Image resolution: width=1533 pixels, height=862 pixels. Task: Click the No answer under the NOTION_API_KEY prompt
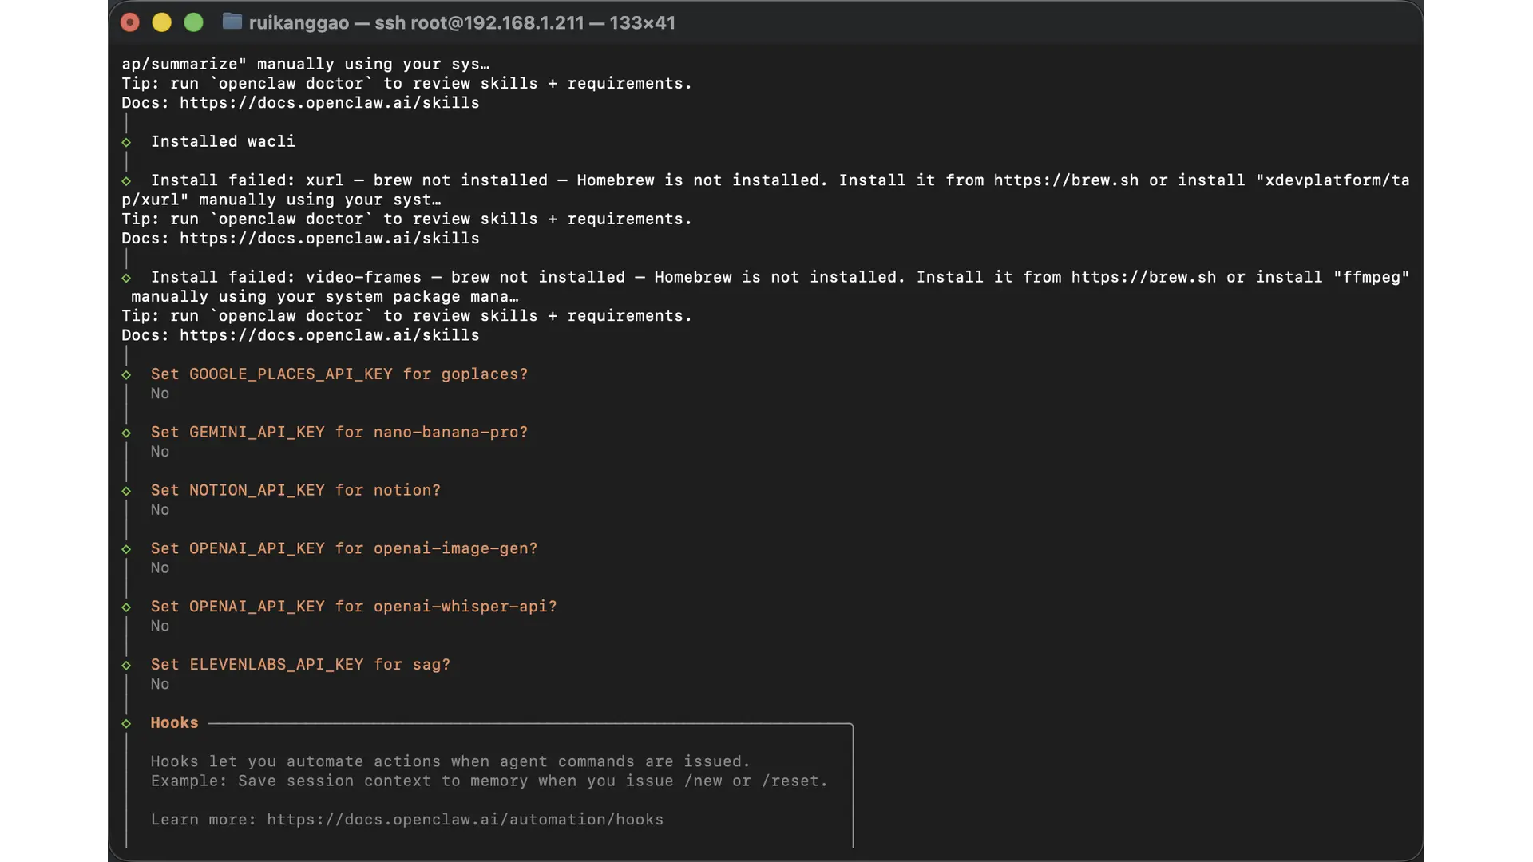160,510
